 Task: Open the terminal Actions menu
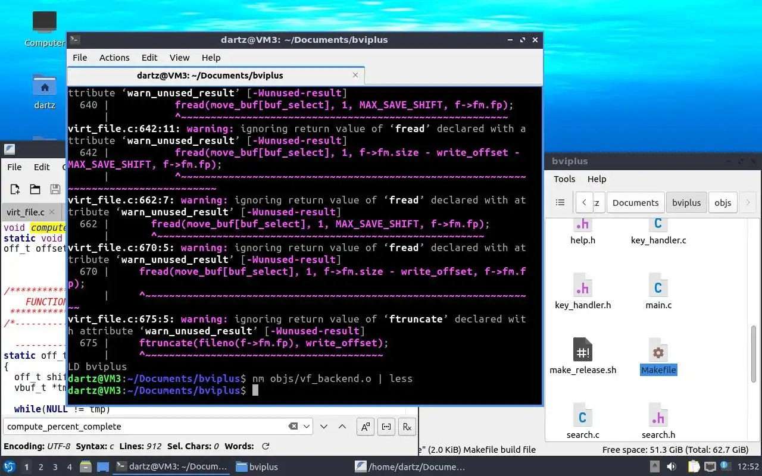tap(114, 58)
